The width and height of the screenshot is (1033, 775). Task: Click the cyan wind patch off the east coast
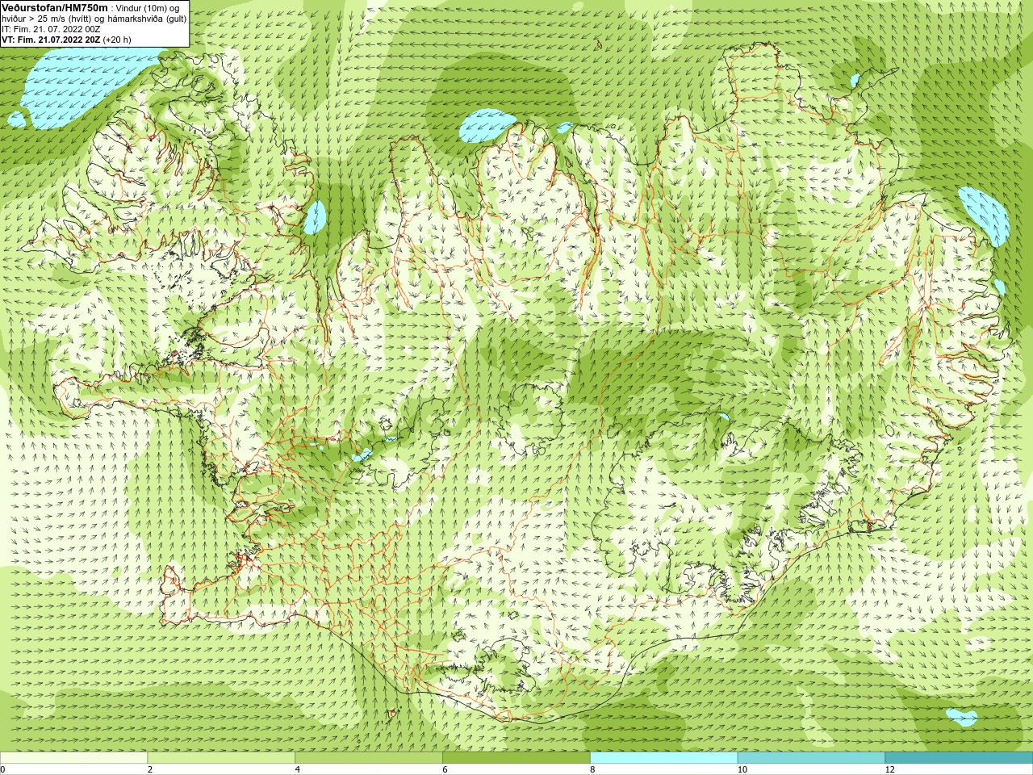point(985,216)
